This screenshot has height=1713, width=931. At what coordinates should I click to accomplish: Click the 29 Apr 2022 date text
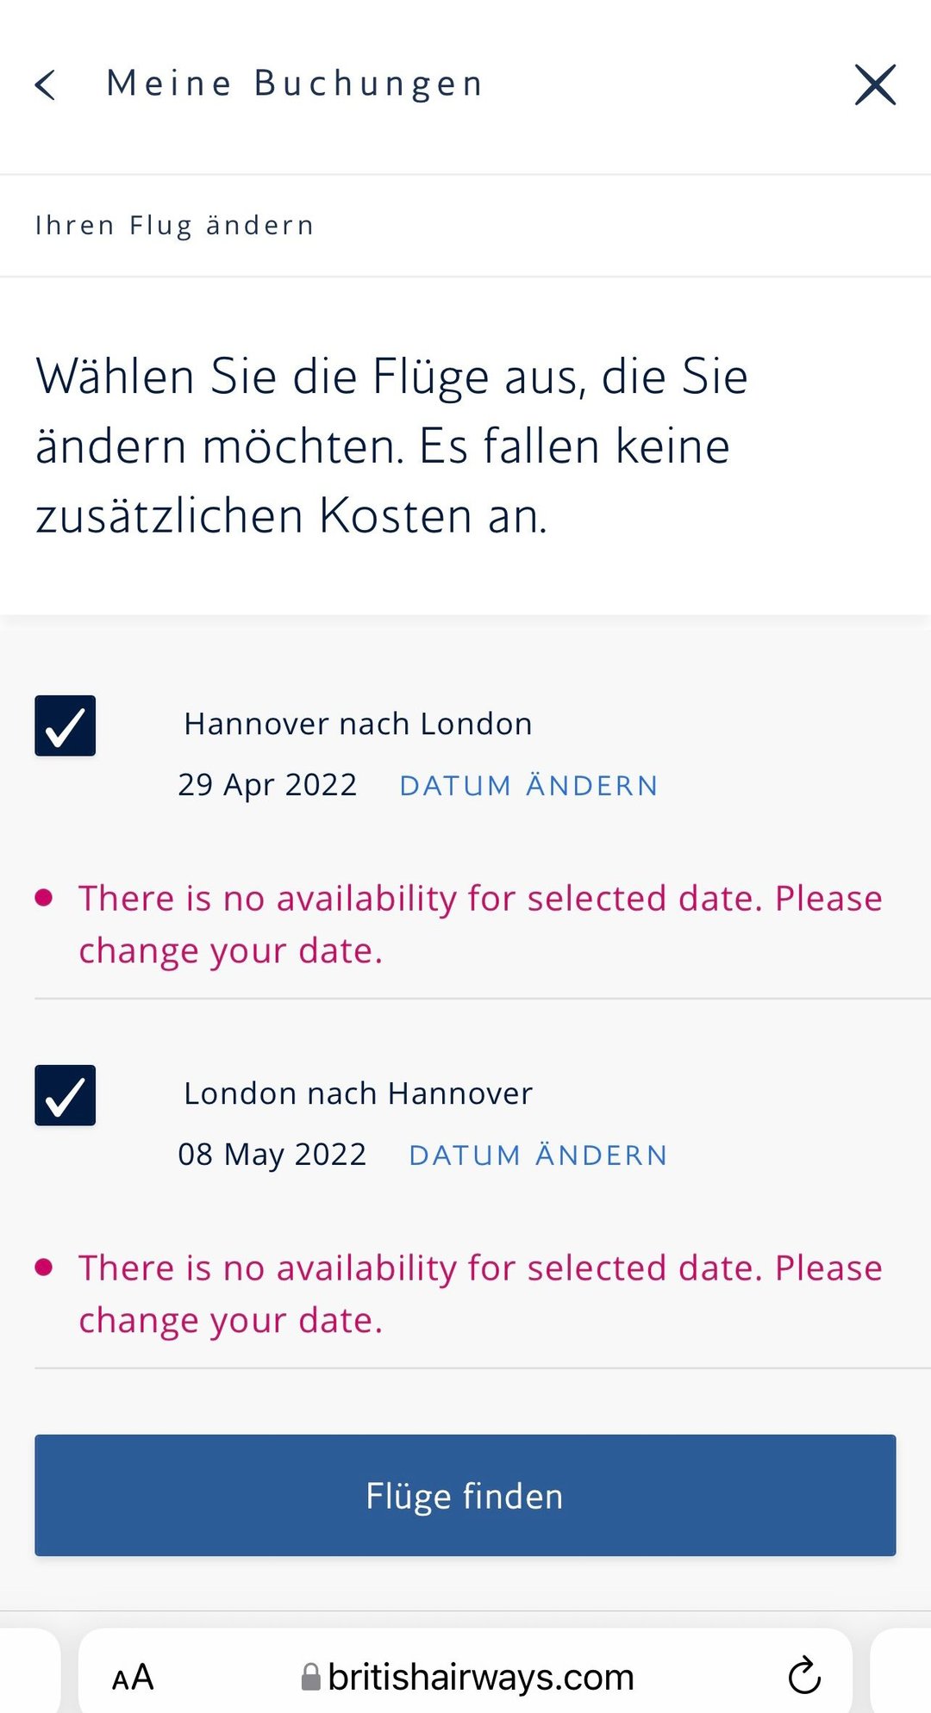(267, 785)
